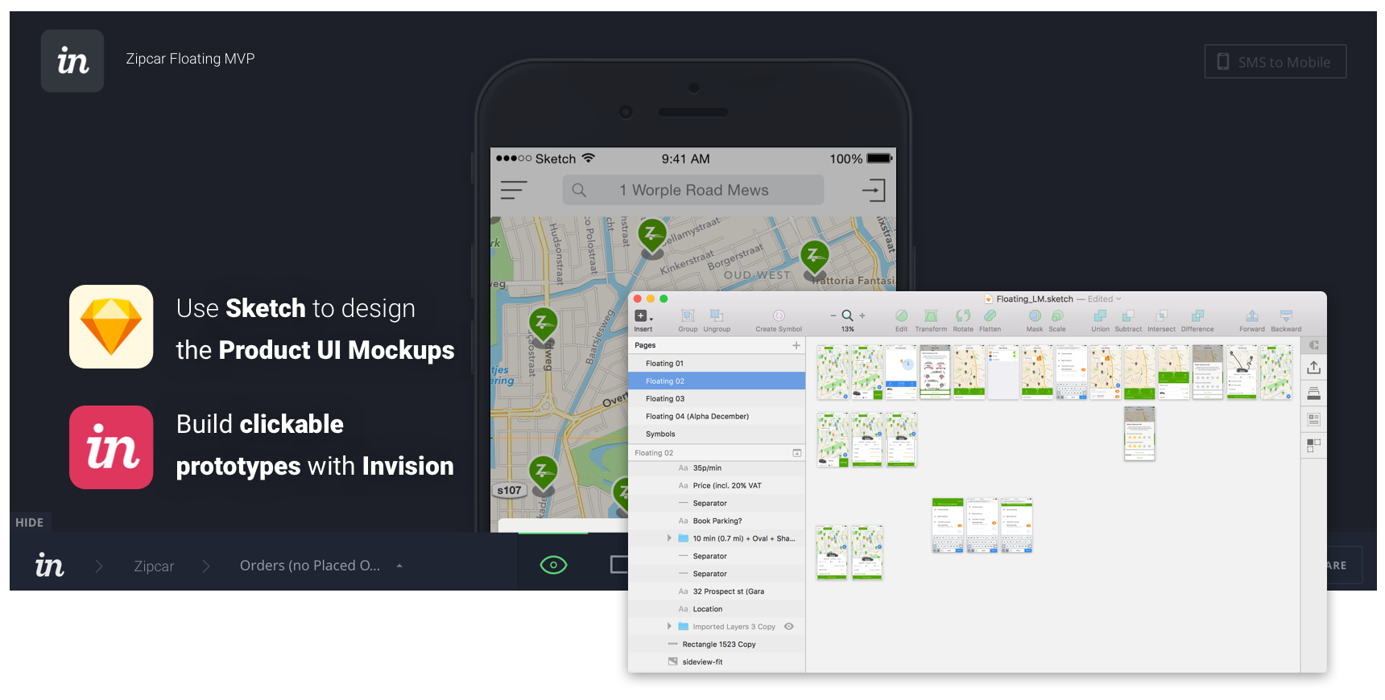The width and height of the screenshot is (1385, 700).
Task: Click the first artboard thumbnail on canvas
Action: point(833,373)
